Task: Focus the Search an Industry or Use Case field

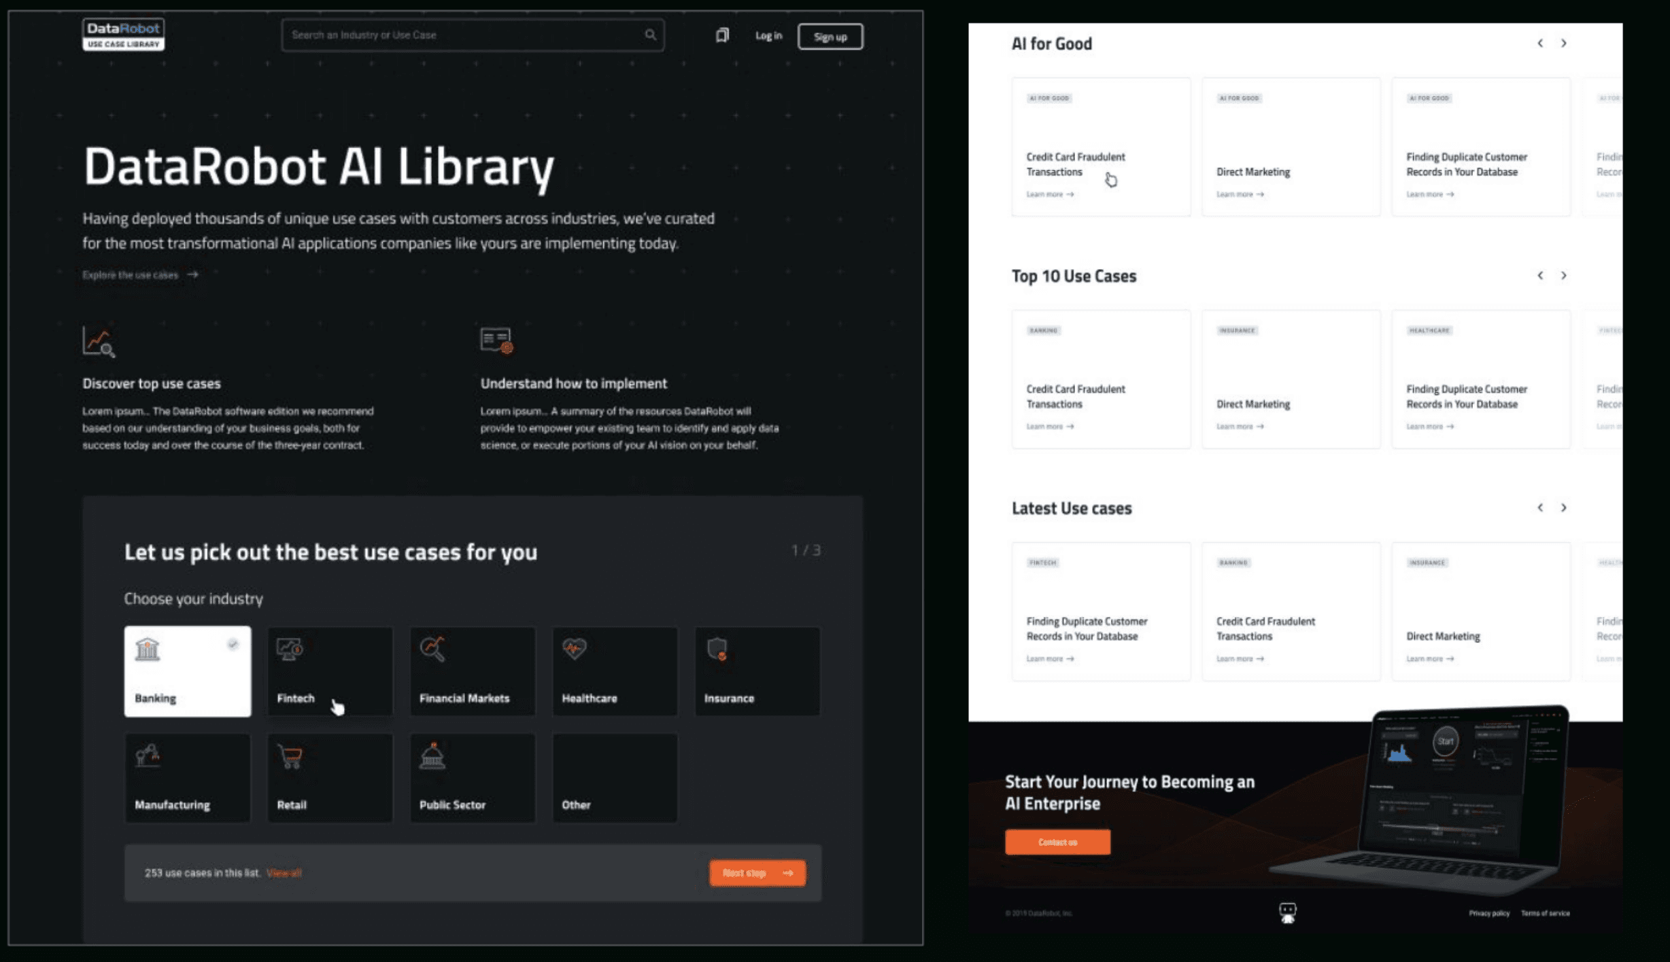Action: click(473, 35)
